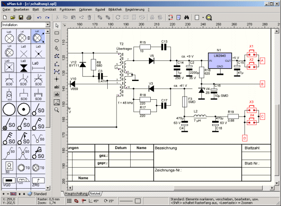The width and height of the screenshot is (281, 206).
Task: Toggle the 45° angle snap
Action: pos(94,201)
